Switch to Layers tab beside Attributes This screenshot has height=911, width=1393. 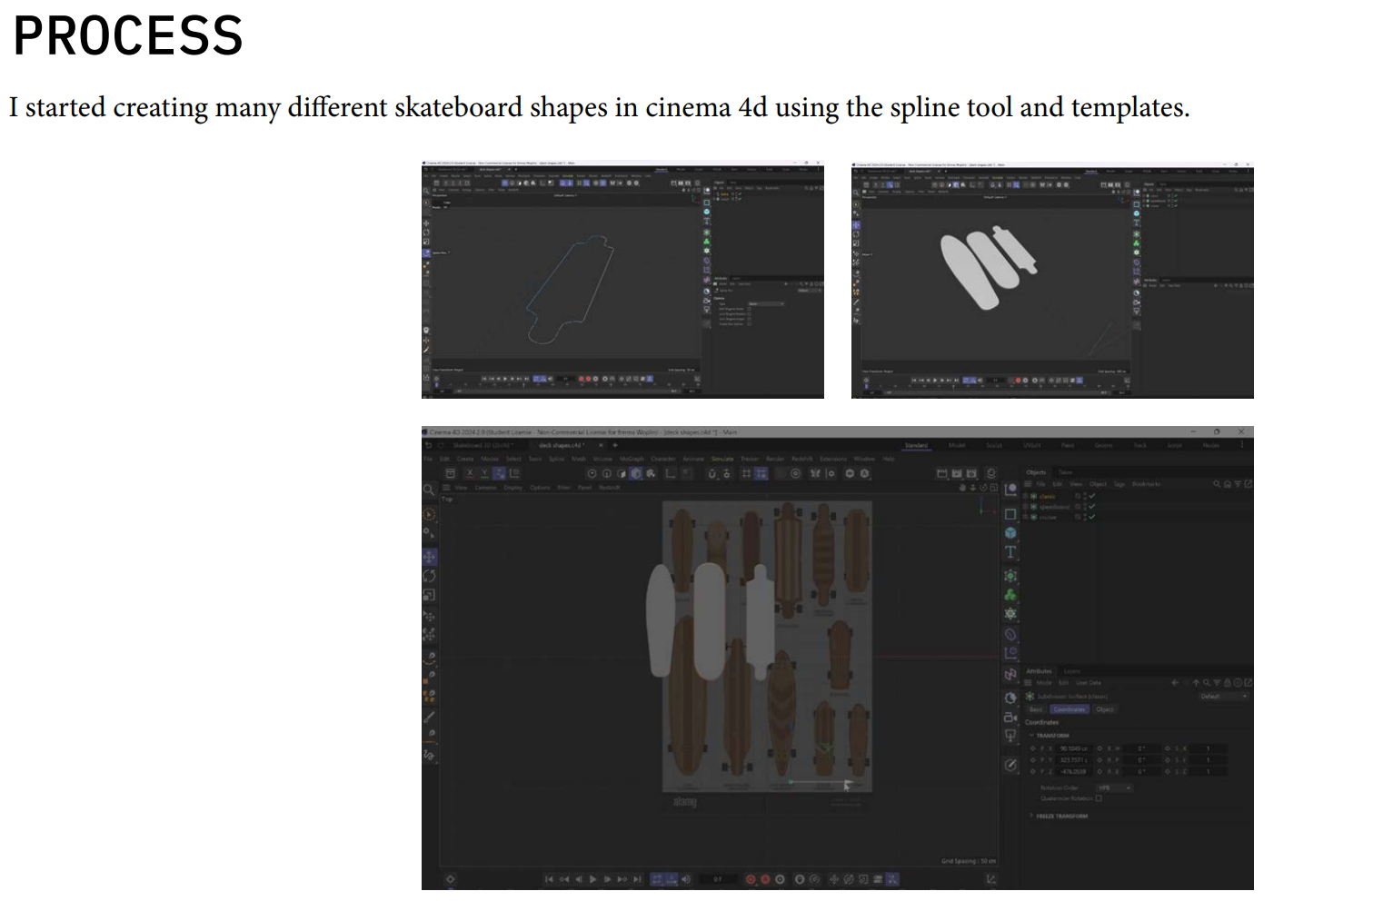tap(1072, 671)
